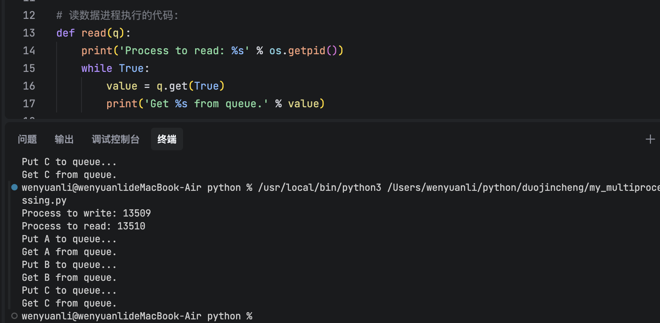The width and height of the screenshot is (660, 323).
Task: Click the 'while True:' statement
Action: (x=115, y=68)
